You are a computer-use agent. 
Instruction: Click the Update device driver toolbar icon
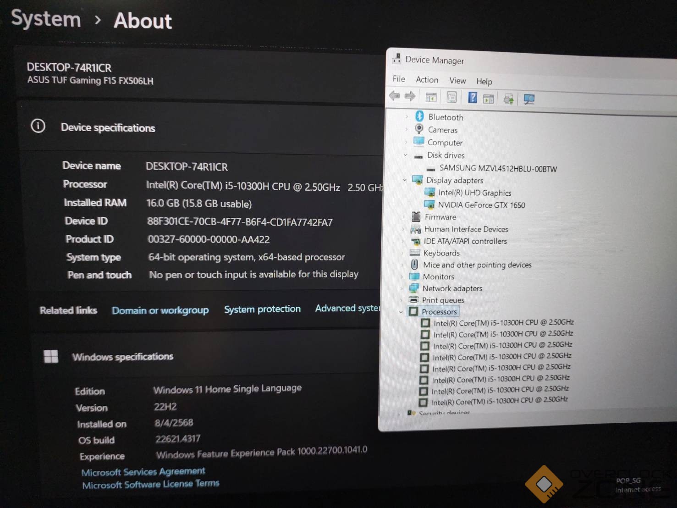(x=508, y=99)
